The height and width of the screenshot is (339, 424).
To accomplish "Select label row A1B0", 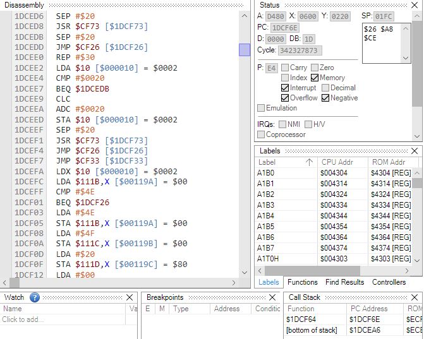I will 334,173.
